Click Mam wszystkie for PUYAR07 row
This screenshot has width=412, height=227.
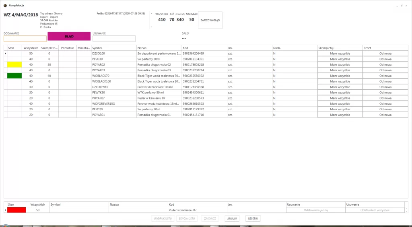(340, 98)
